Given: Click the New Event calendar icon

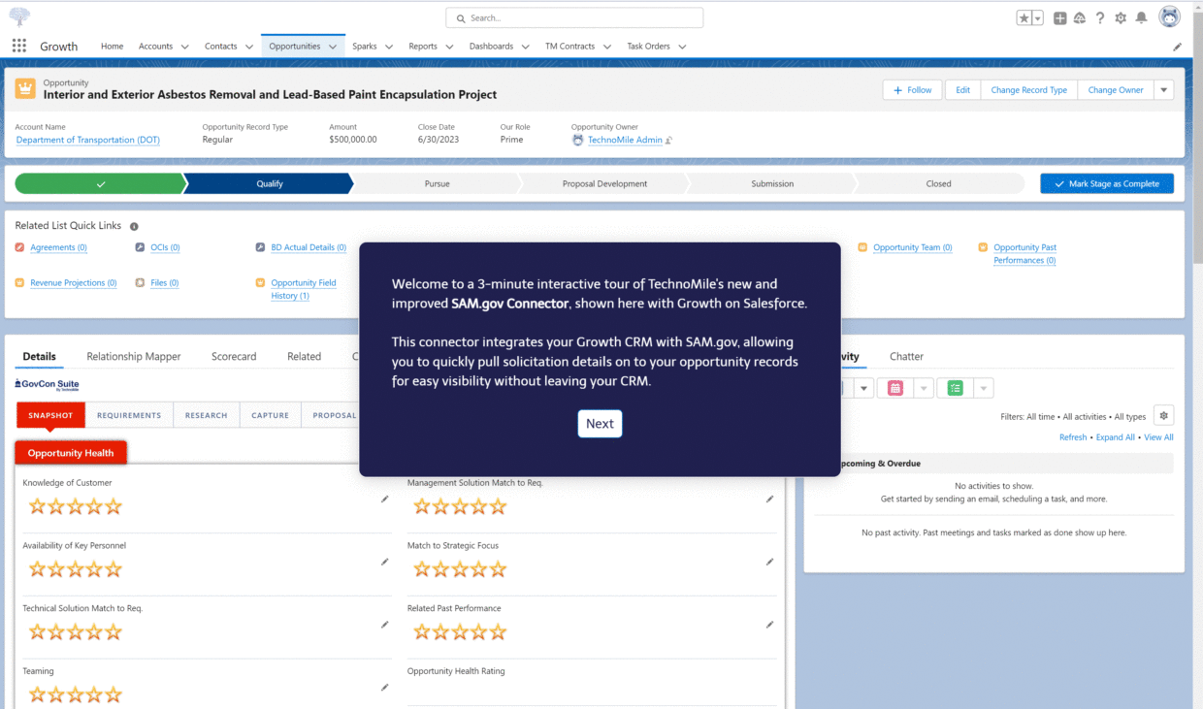Looking at the screenshot, I should tap(895, 388).
